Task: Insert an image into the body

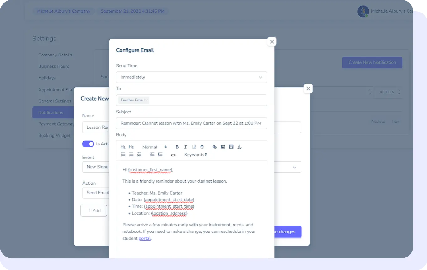Action: point(223,147)
